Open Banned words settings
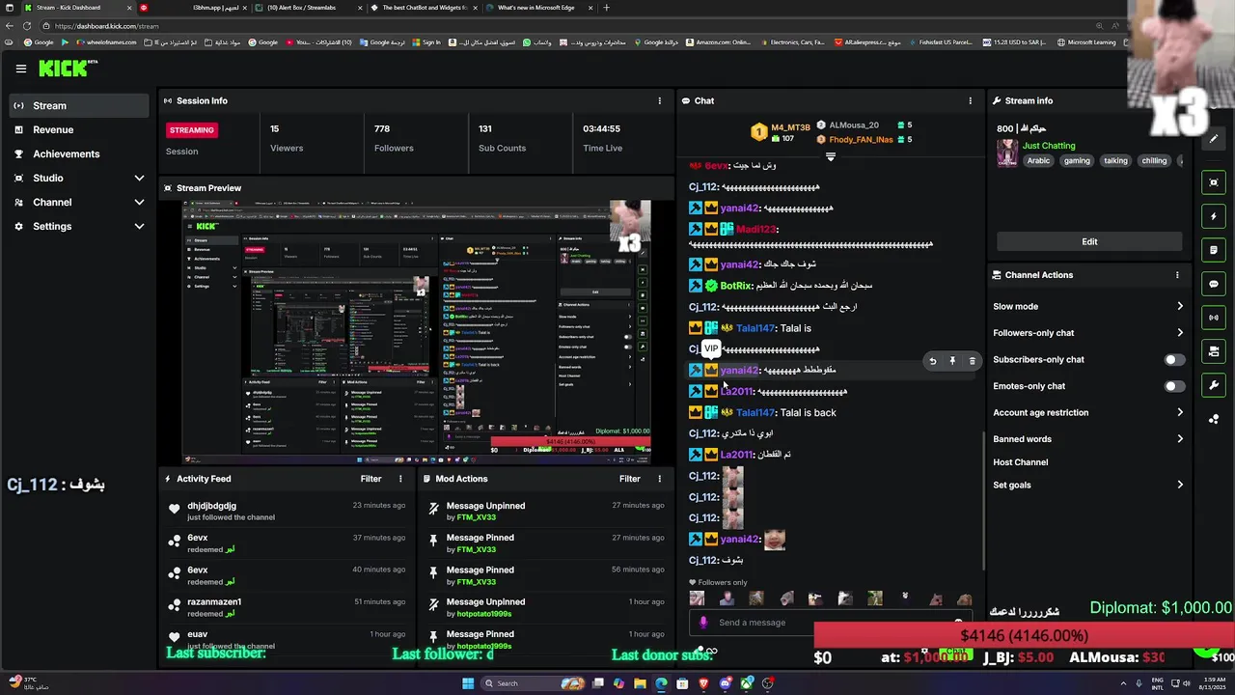Screen dimensions: 1235x695 pos(1088,439)
